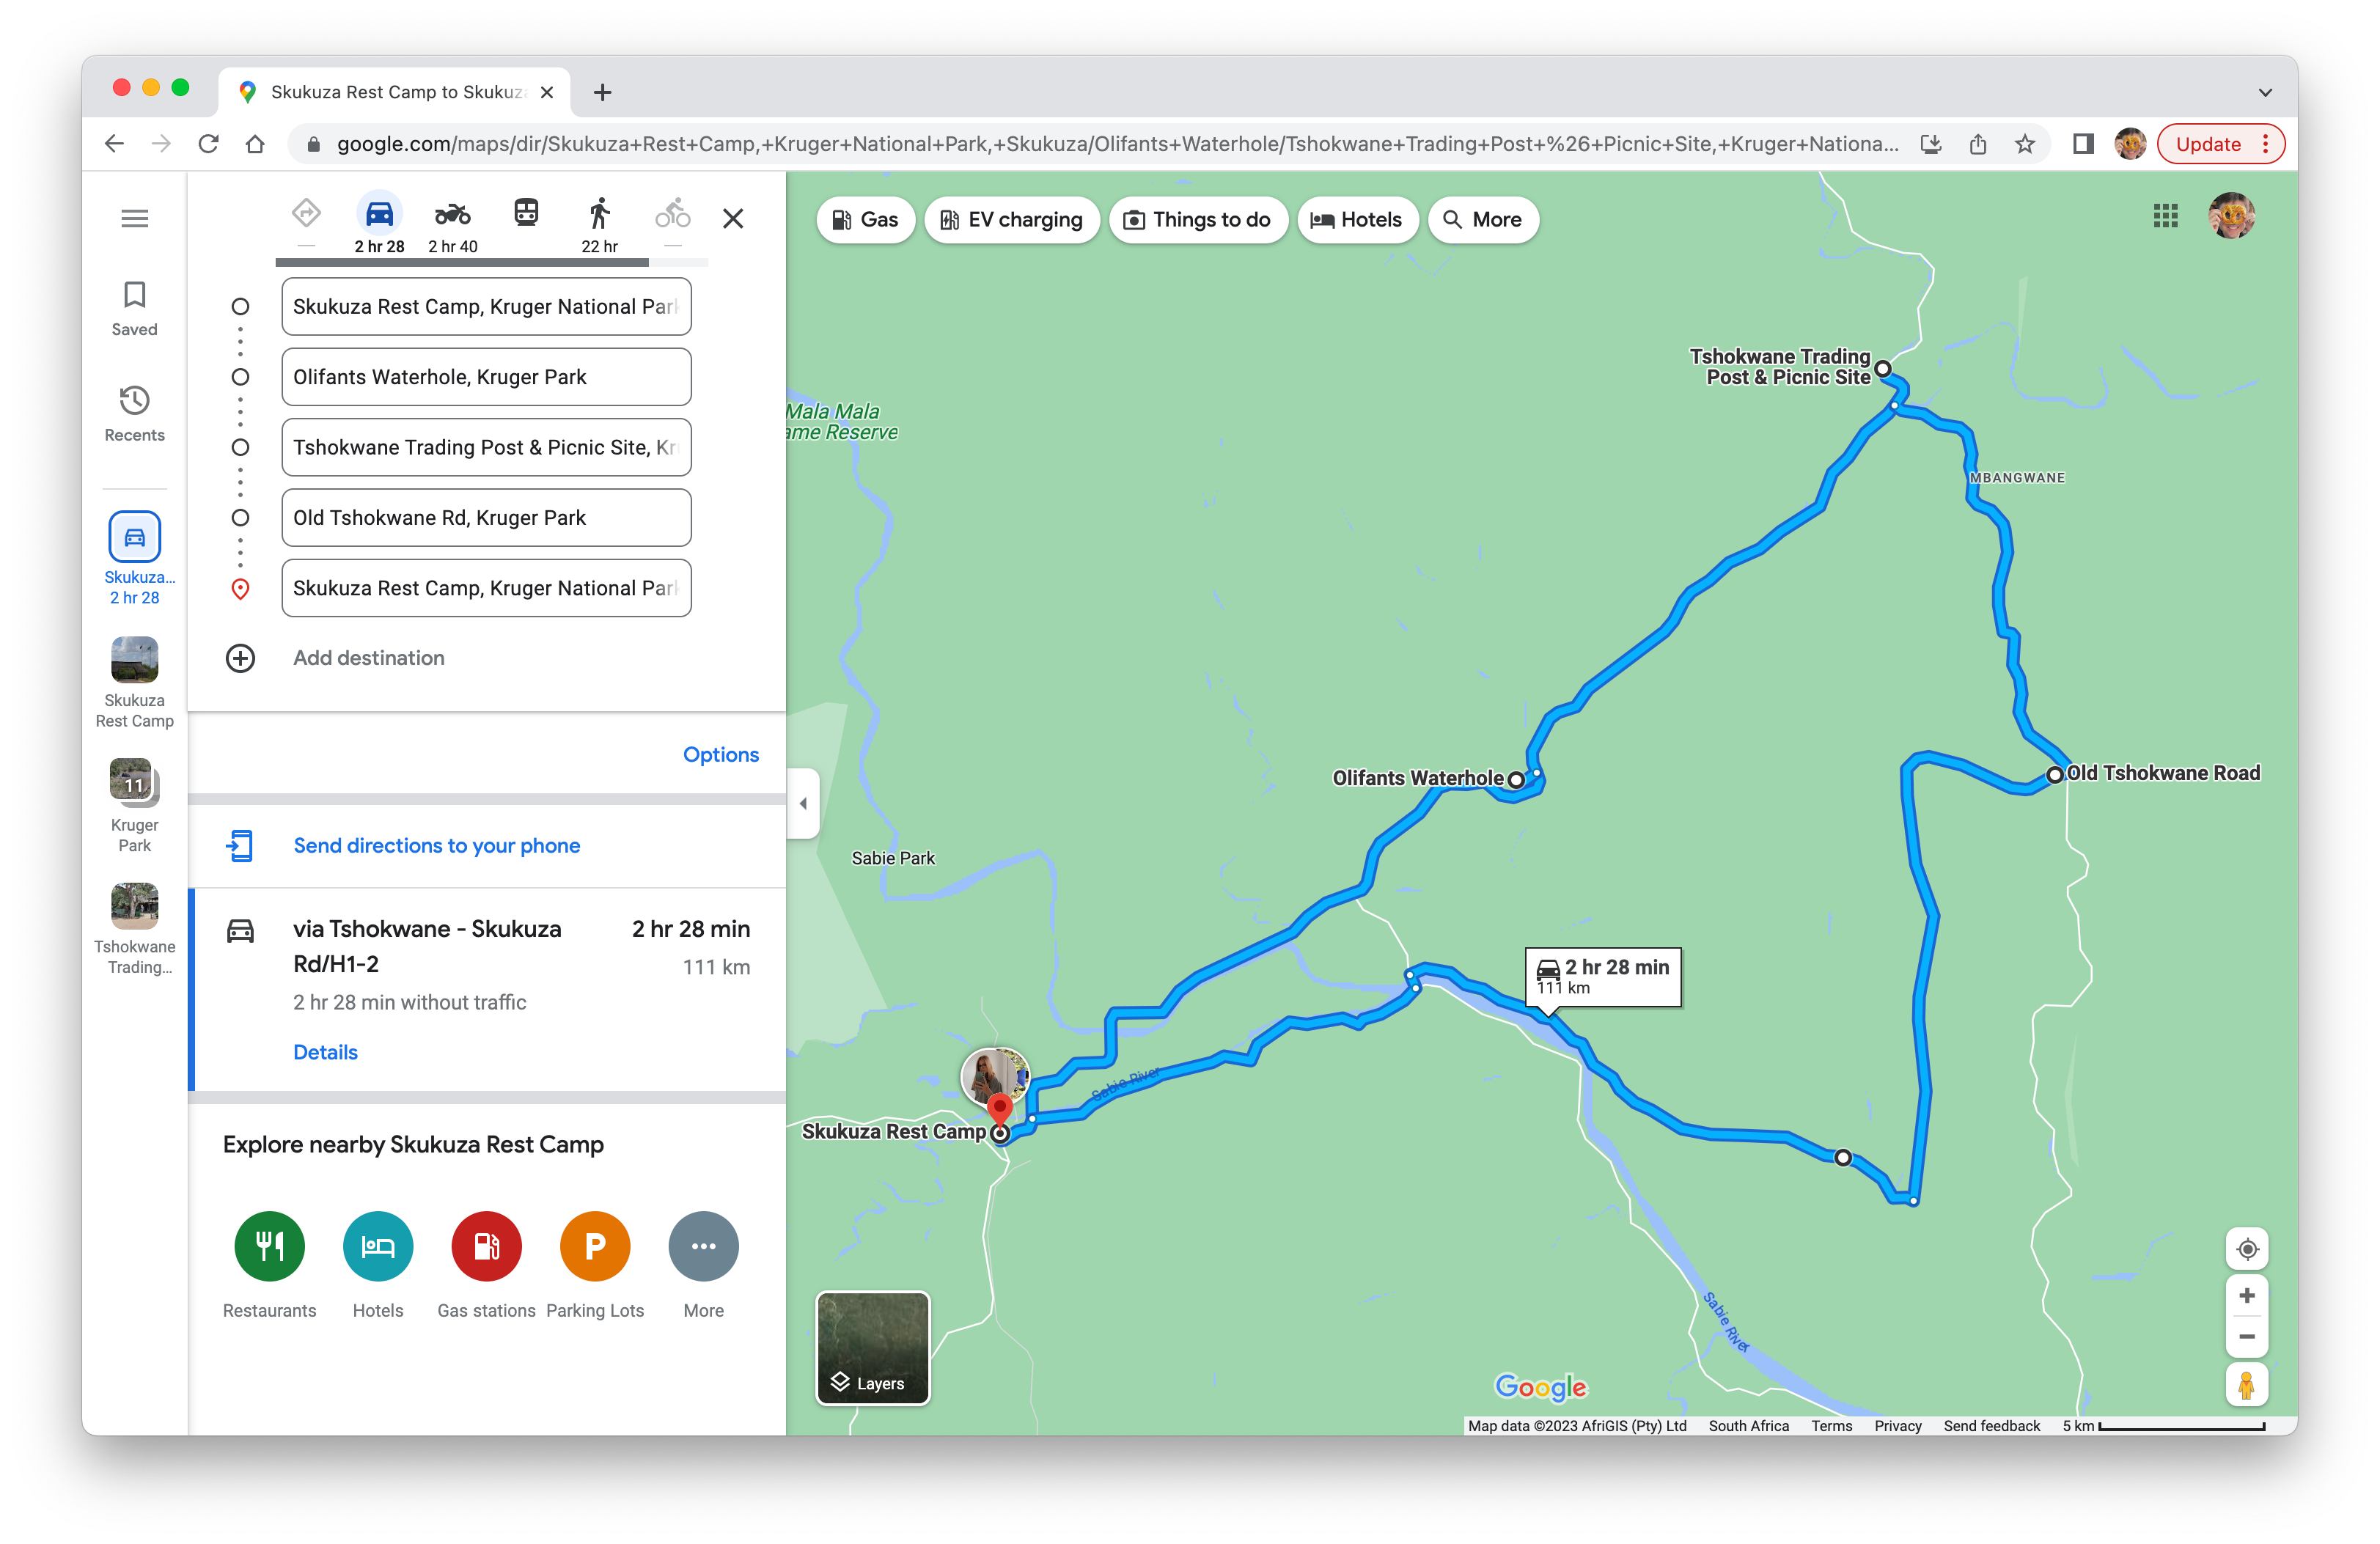
Task: Click Send directions to your phone
Action: (436, 846)
